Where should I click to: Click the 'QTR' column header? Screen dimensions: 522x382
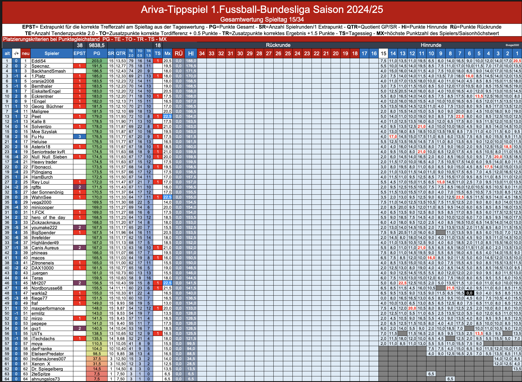(121, 53)
